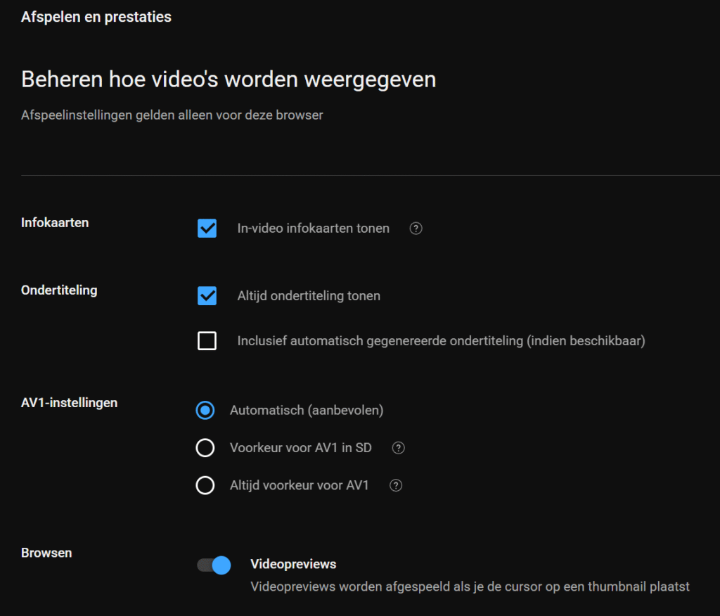
Task: Enable the automatisch gegenereerde ondertiteling checkbox
Action: [207, 341]
